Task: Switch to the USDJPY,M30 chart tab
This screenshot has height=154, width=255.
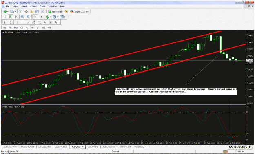Action: coord(61,147)
